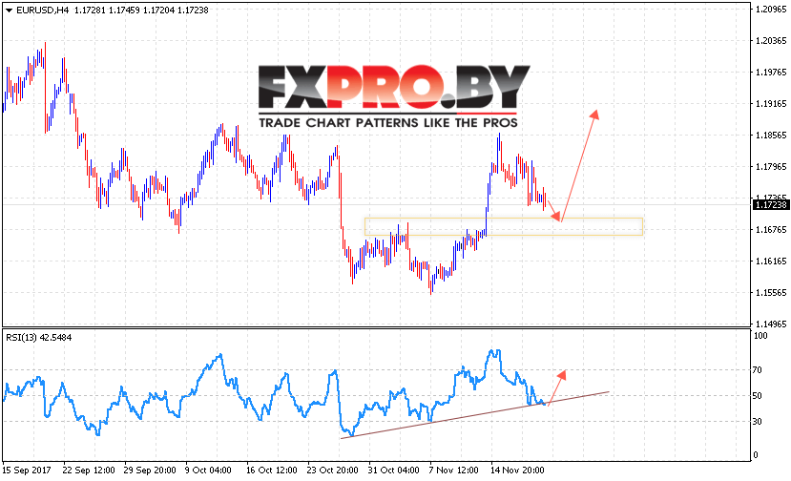Click the black current price tag on price axis
Image resolution: width=791 pixels, height=481 pixels.
tap(771, 204)
